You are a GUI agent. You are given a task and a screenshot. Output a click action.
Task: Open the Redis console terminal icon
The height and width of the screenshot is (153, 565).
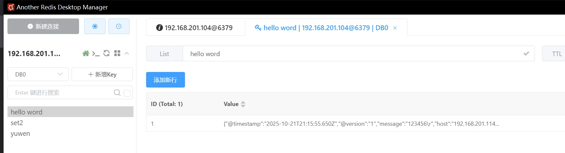pos(96,53)
